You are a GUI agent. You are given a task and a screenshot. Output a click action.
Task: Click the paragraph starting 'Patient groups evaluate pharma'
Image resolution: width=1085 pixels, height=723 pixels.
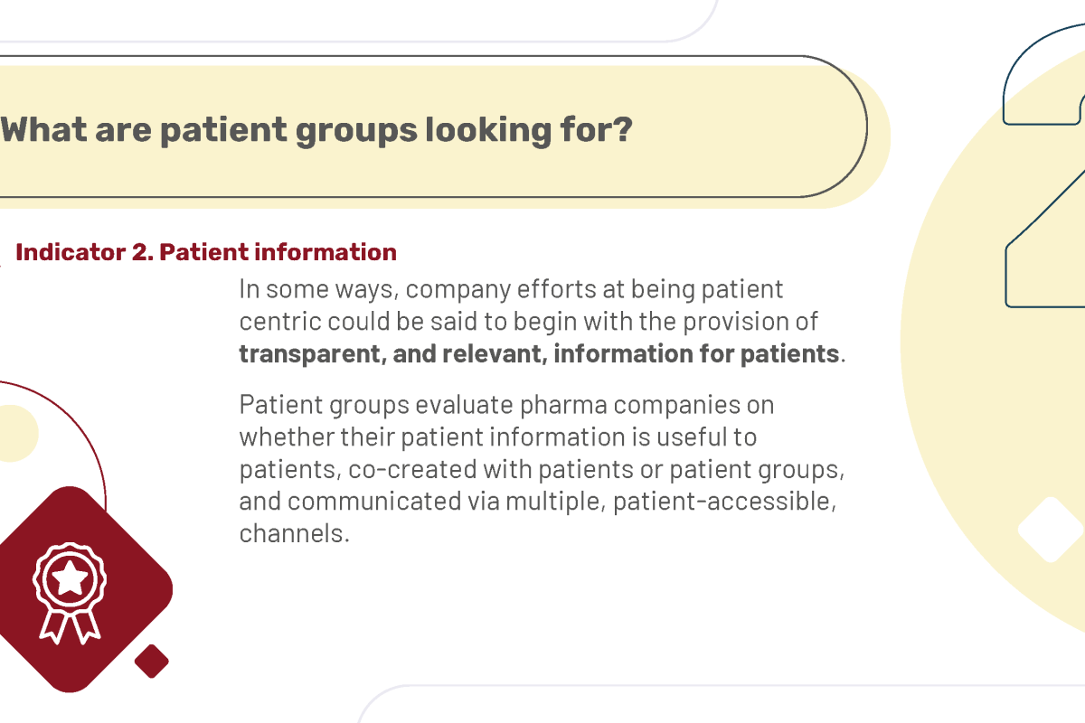coord(541,469)
